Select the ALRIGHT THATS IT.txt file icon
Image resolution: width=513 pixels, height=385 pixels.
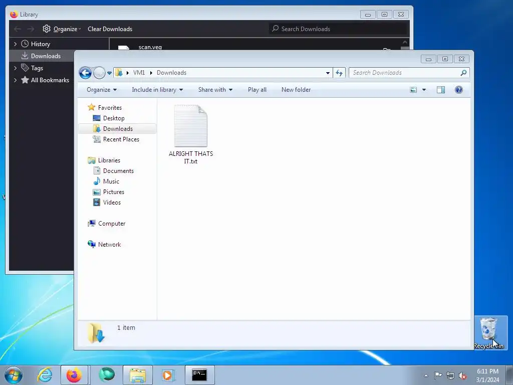pos(191,126)
